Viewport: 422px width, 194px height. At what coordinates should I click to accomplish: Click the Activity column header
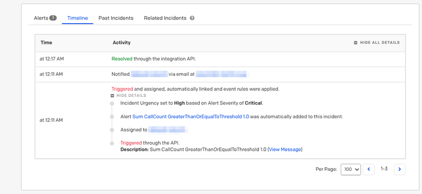[121, 43]
